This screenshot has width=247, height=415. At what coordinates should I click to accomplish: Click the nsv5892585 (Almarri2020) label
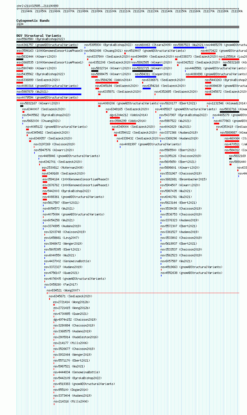(x=152, y=63)
